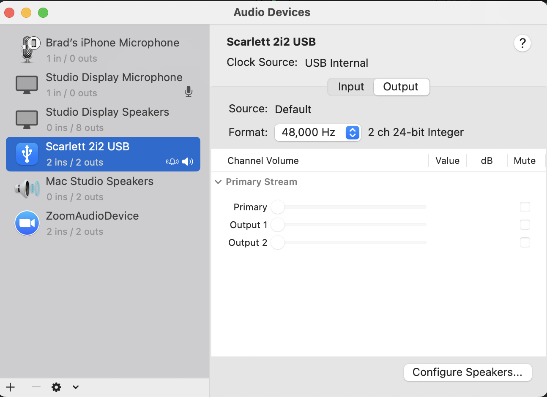The width and height of the screenshot is (547, 397).
Task: Click the Scarlett 2i2 USB heading
Action: 271,42
